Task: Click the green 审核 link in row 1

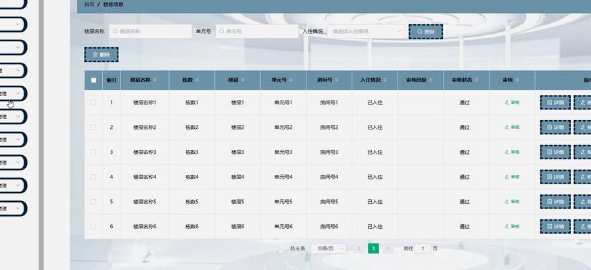Action: click(512, 103)
